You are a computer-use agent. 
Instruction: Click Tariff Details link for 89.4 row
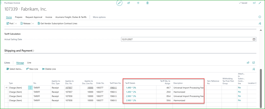(x=131, y=96)
